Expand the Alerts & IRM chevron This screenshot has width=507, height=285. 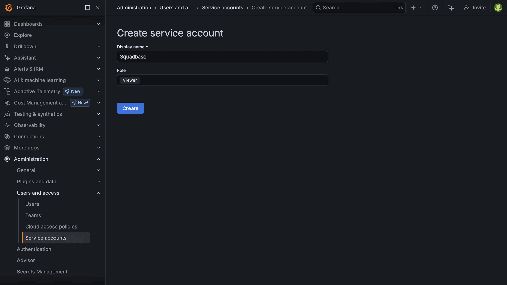click(99, 69)
